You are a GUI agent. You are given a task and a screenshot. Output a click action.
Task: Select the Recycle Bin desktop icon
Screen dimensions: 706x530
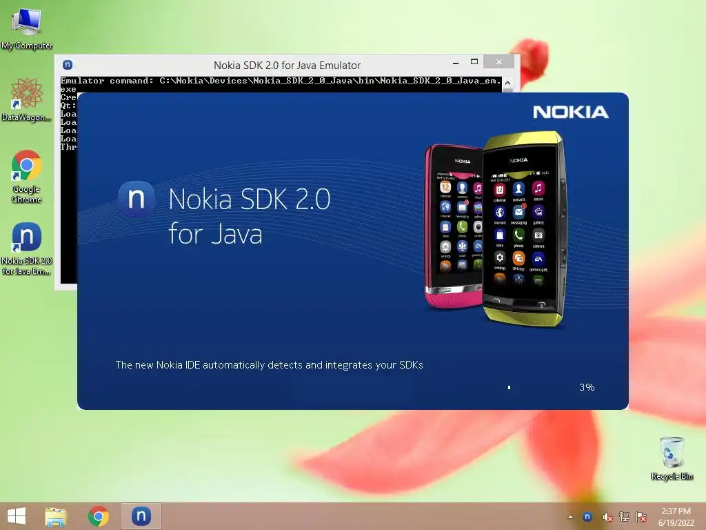click(672, 458)
